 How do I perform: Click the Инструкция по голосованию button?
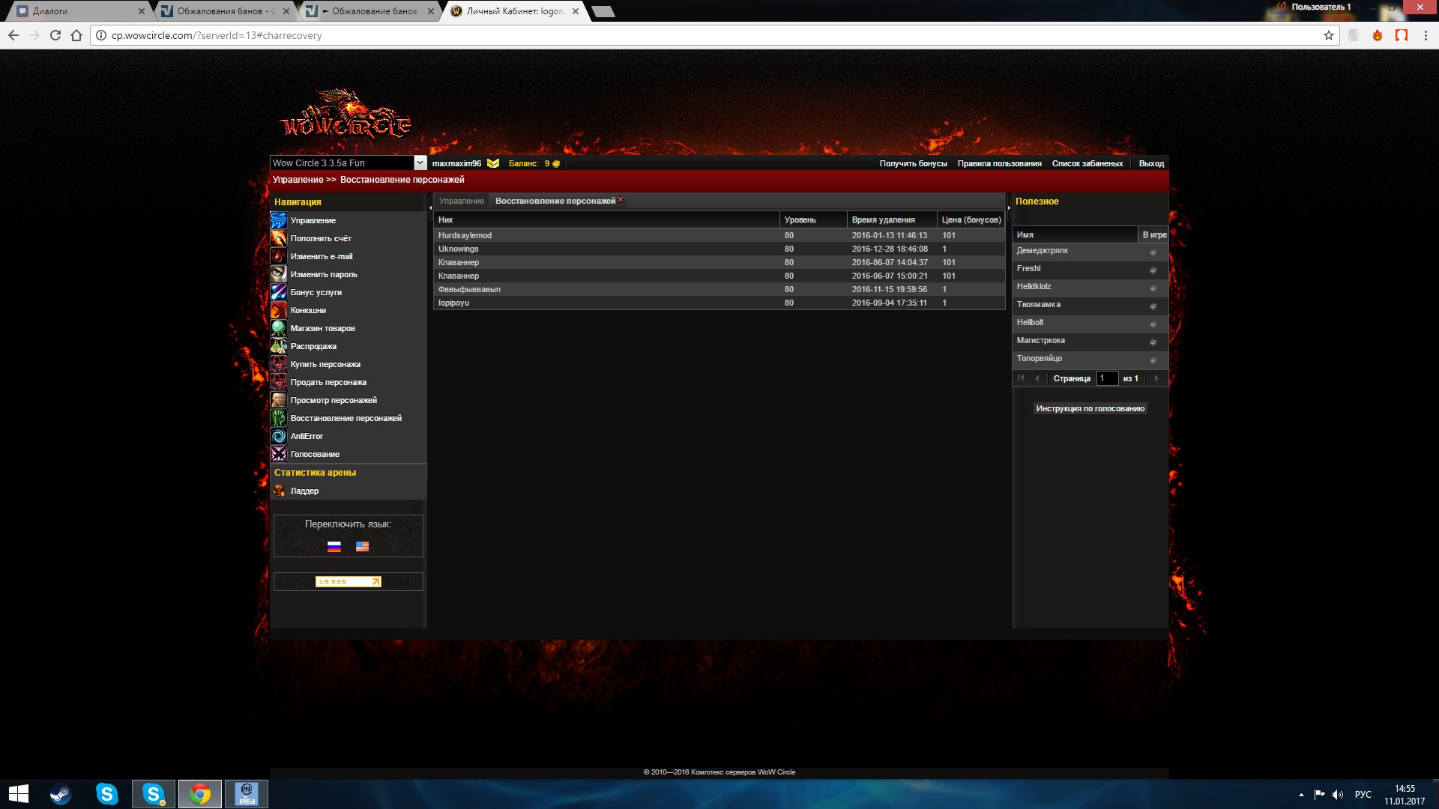pyautogui.click(x=1090, y=408)
